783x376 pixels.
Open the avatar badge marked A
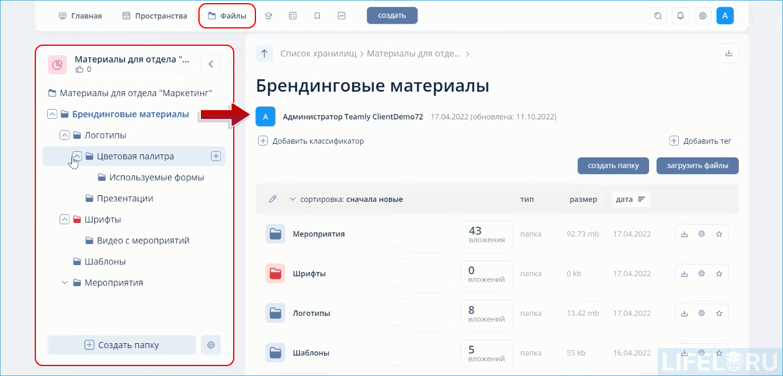click(x=725, y=15)
